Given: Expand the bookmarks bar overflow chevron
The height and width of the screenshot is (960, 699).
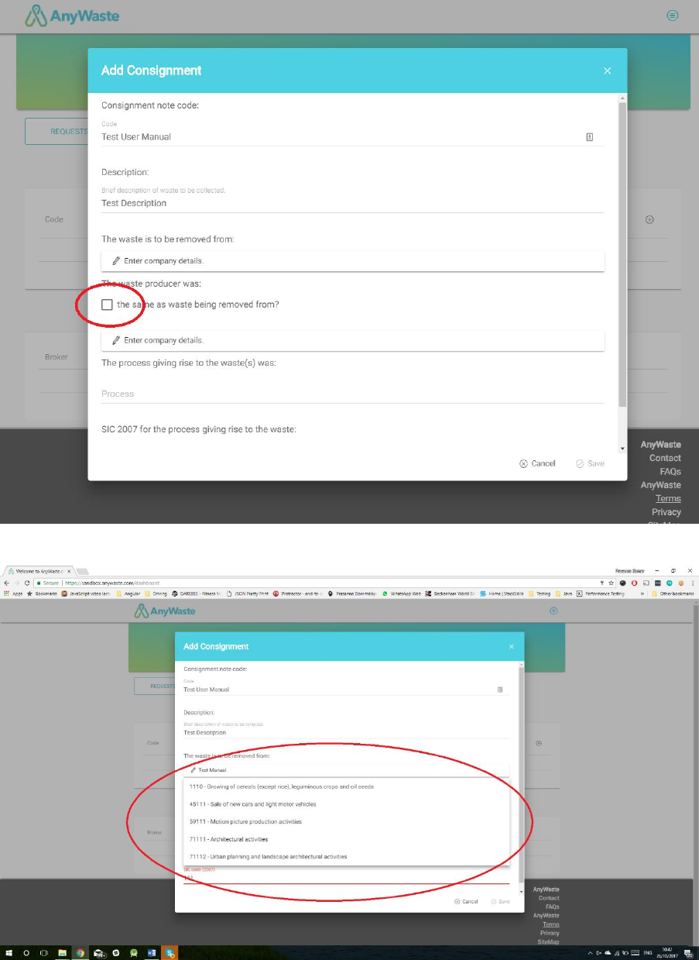Looking at the screenshot, I should pyautogui.click(x=642, y=594).
